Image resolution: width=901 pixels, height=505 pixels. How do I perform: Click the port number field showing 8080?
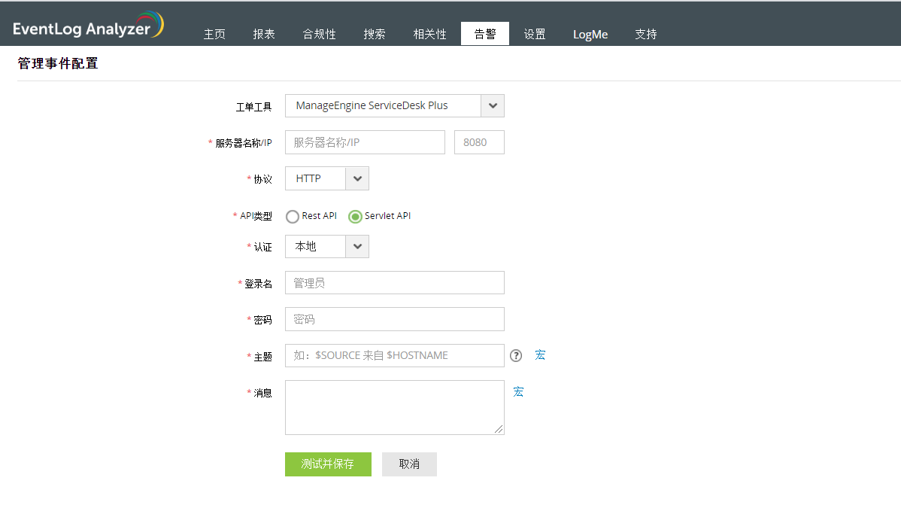479,142
